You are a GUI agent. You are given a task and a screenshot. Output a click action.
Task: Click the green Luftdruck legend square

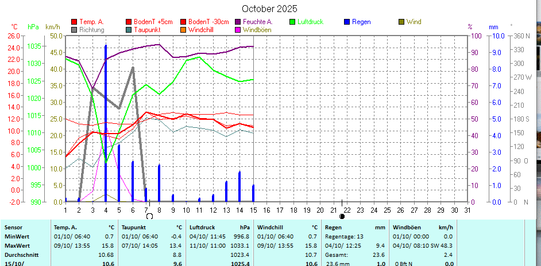[292, 22]
